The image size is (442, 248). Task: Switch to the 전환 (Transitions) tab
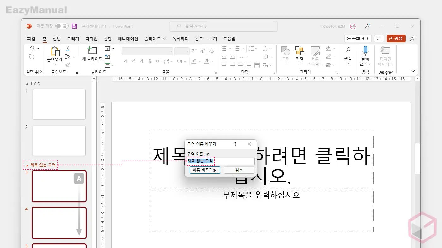pos(108,39)
